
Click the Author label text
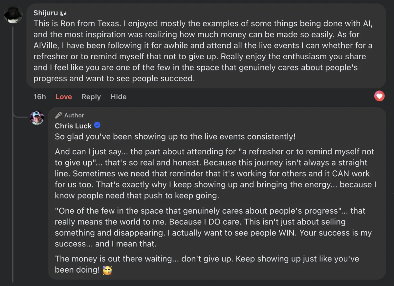click(x=74, y=115)
